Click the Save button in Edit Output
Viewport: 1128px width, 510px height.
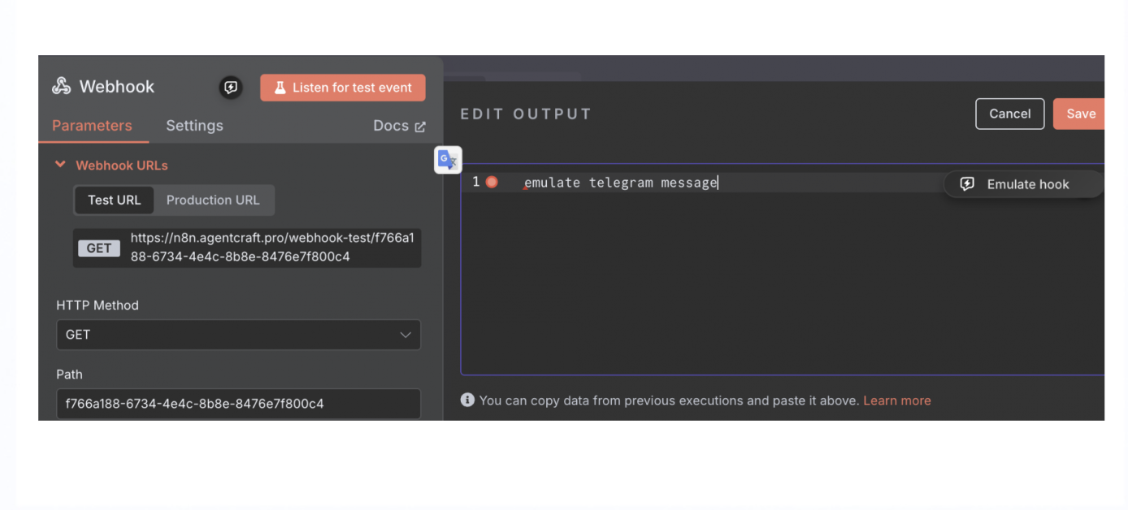pos(1080,114)
